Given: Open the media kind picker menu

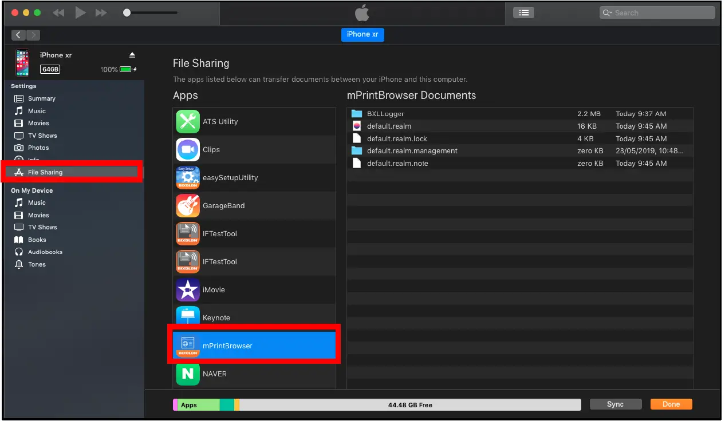Looking at the screenshot, I should [x=523, y=12].
